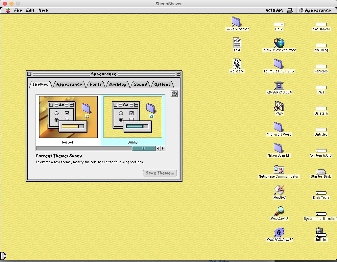Switch to the Sound tab
Viewport: 337px width, 262px height.
[x=140, y=85]
